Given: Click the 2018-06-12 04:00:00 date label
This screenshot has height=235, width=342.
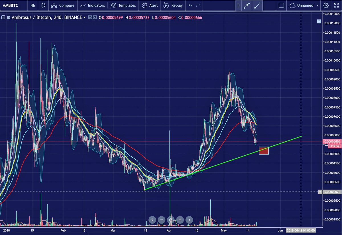Looking at the screenshot, I should coord(301,230).
